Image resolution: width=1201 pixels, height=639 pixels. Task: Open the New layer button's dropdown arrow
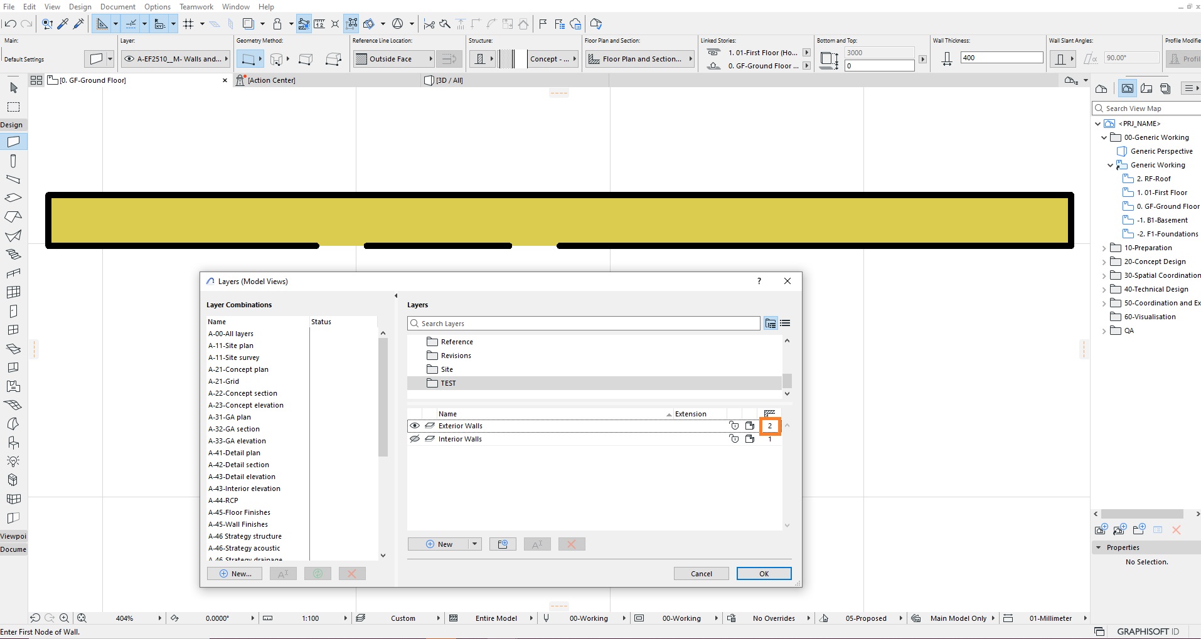(475, 544)
